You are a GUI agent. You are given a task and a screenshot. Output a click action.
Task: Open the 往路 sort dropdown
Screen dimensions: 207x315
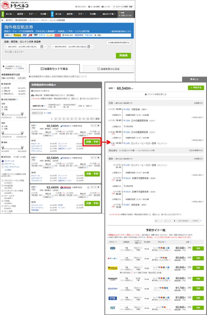80,106
